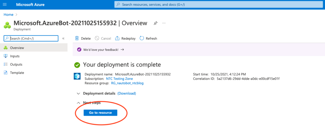Open the We'd love your feedback link
This screenshot has width=325, height=134.
pyautogui.click(x=101, y=50)
